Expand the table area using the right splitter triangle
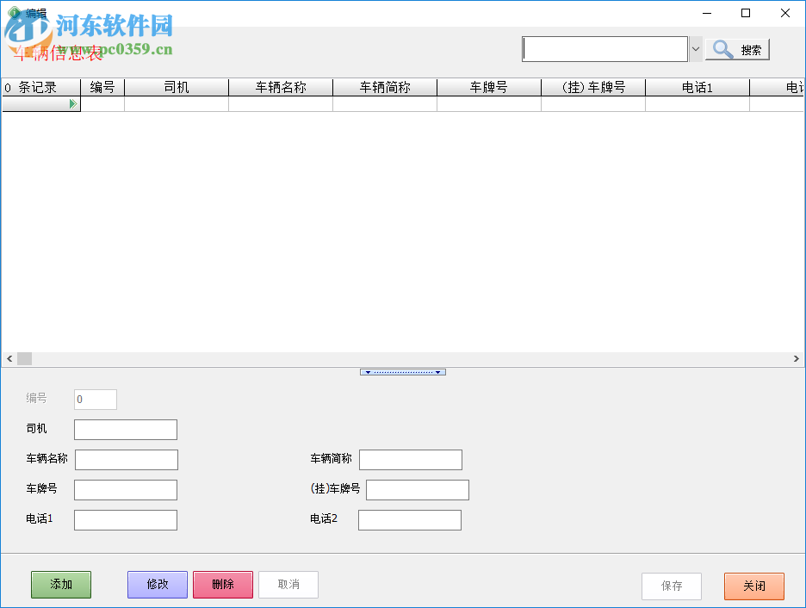 [438, 371]
